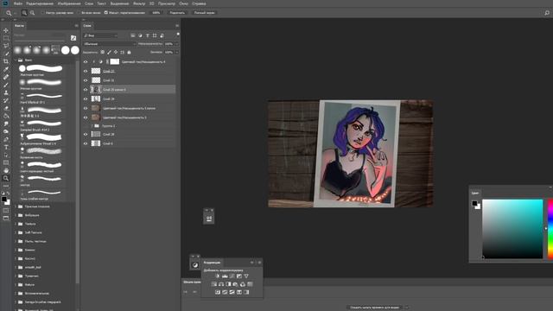Hide the Цветовой тон/Насыщенность 5 копия layer
This screenshot has height=311, width=553.
pos(86,108)
